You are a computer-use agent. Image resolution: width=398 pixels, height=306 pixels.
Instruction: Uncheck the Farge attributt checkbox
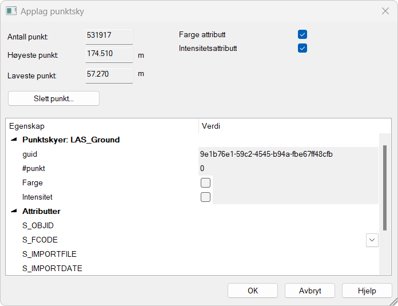[303, 35]
